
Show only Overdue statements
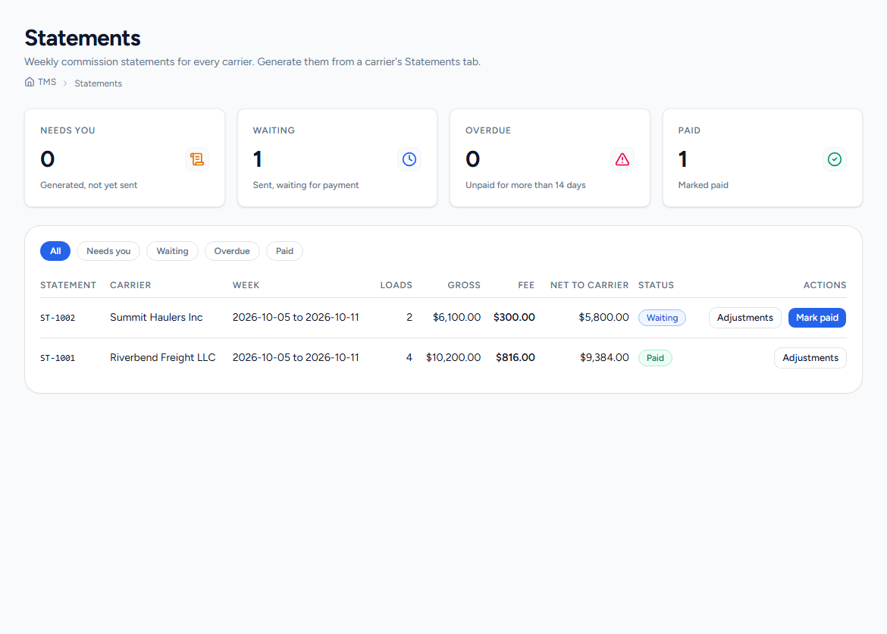pyautogui.click(x=232, y=251)
